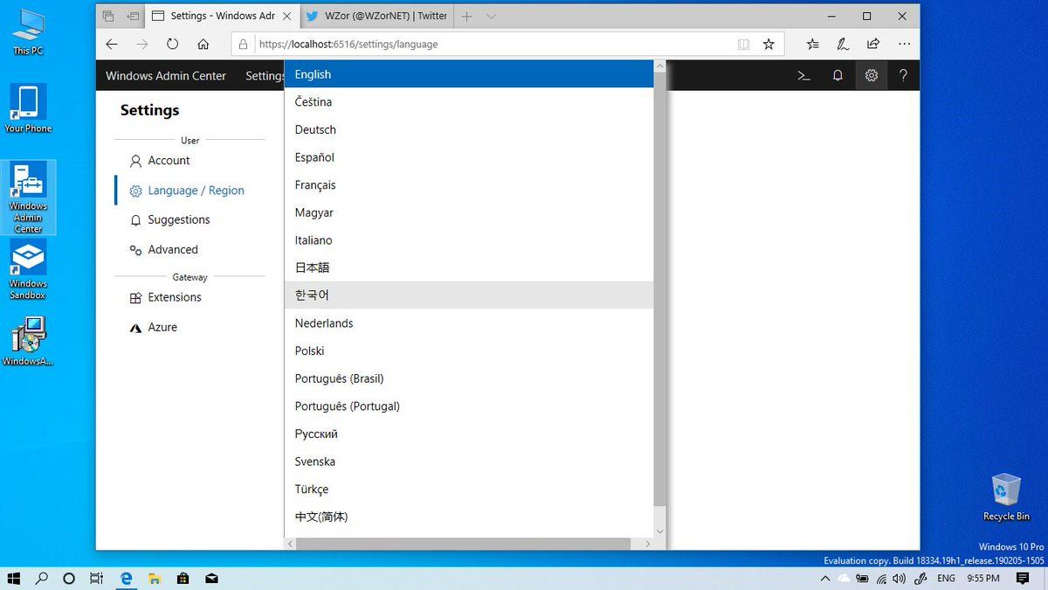The image size is (1048, 590).
Task: Click the taskbar search magnifier
Action: point(41,578)
